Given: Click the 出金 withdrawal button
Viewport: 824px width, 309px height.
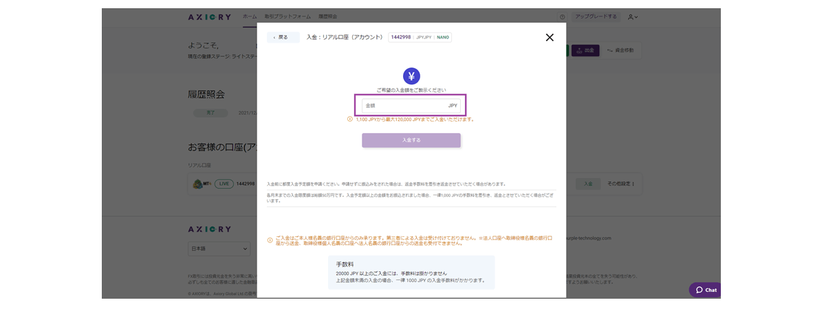Looking at the screenshot, I should click(x=585, y=50).
